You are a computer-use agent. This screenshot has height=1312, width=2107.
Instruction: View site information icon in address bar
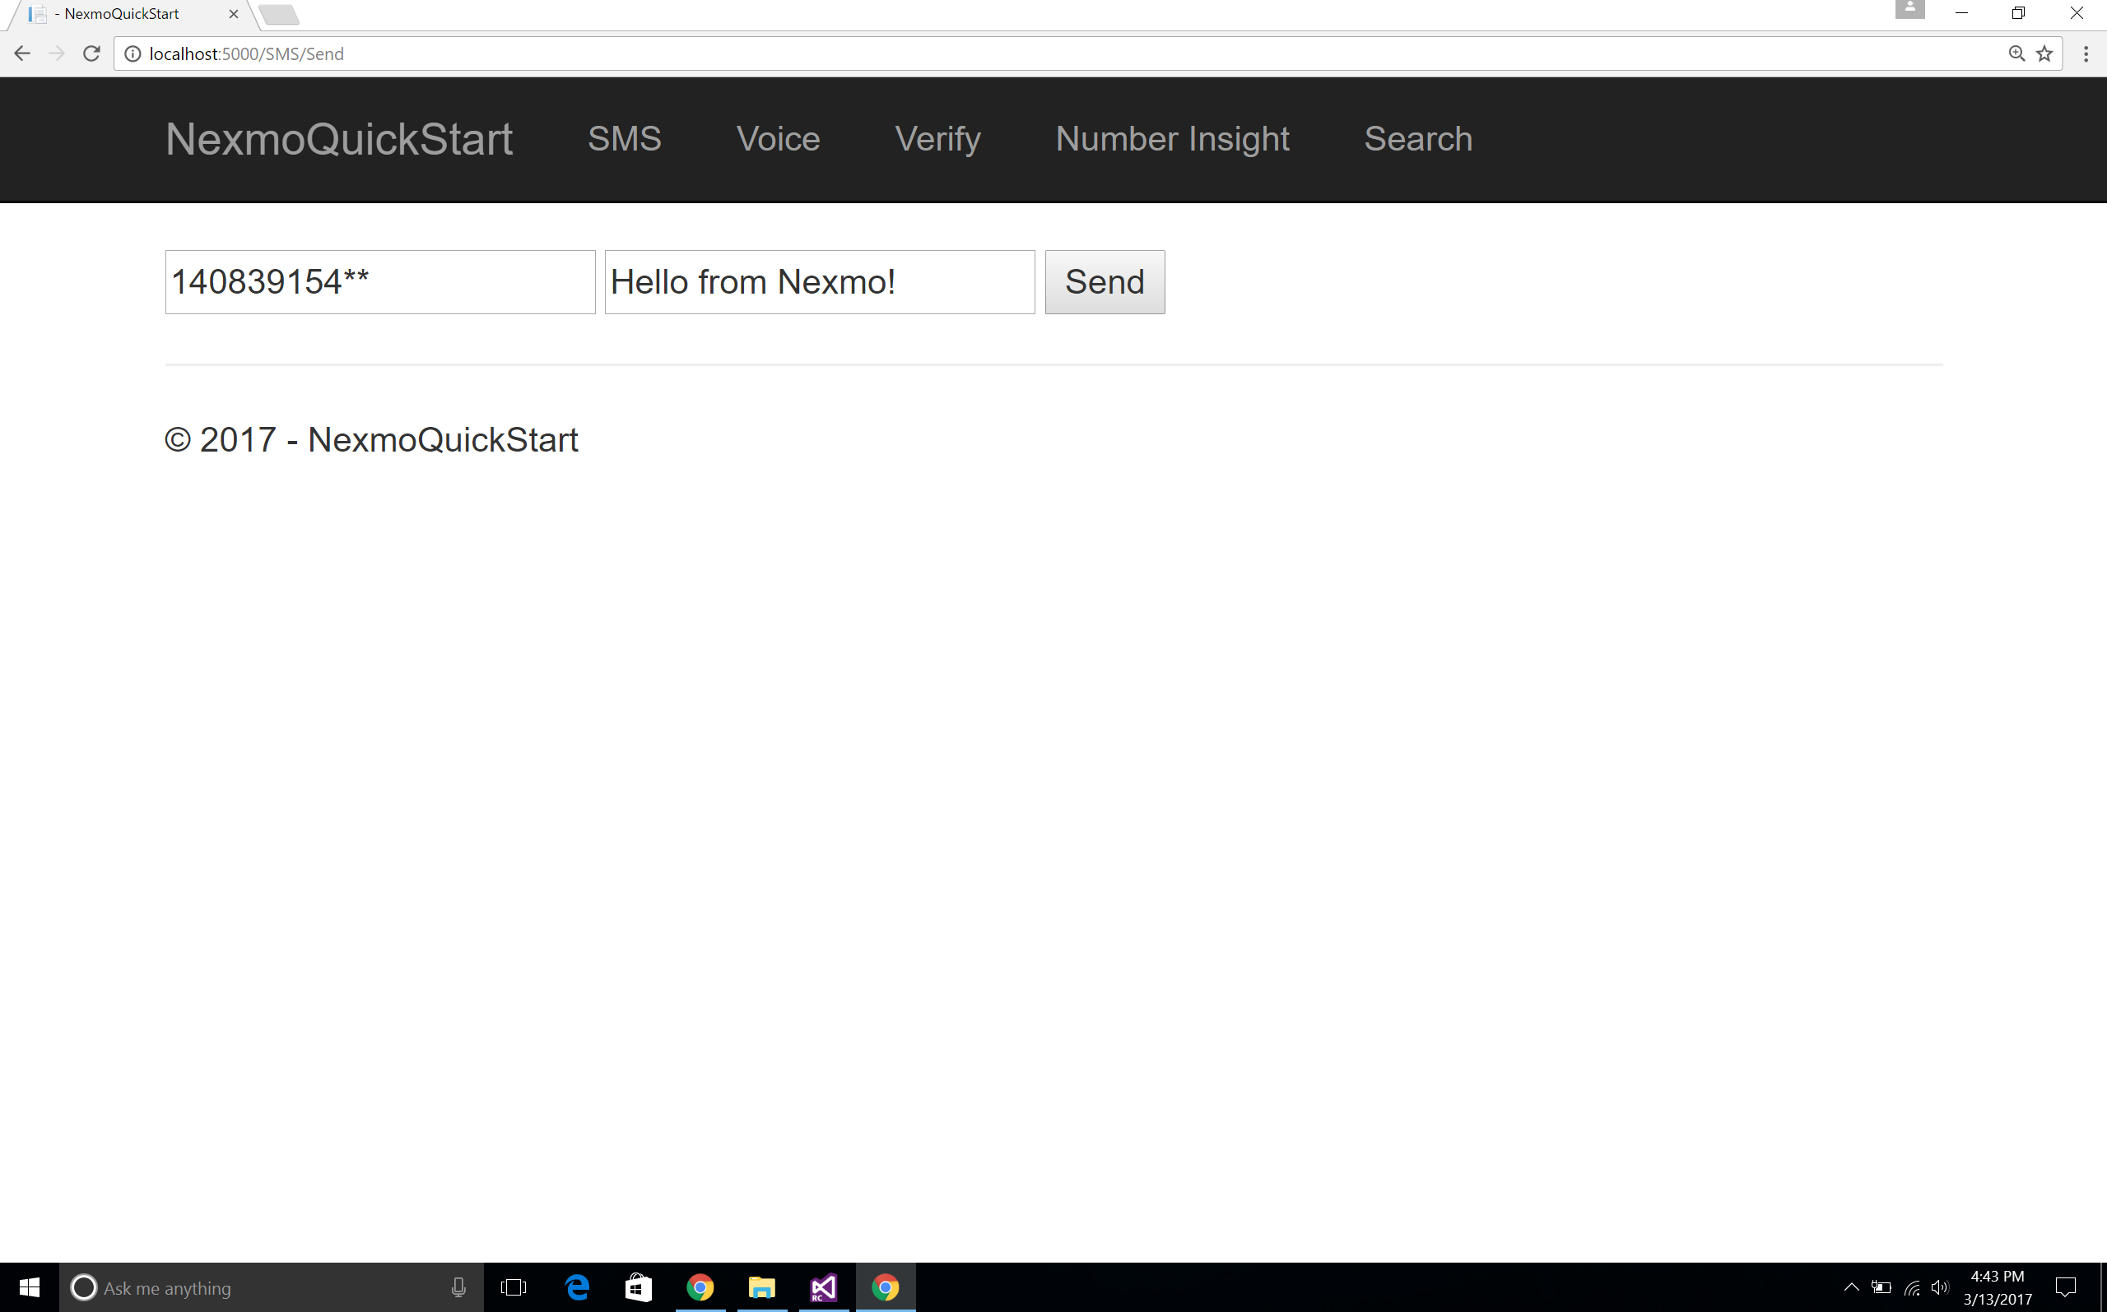(x=133, y=53)
